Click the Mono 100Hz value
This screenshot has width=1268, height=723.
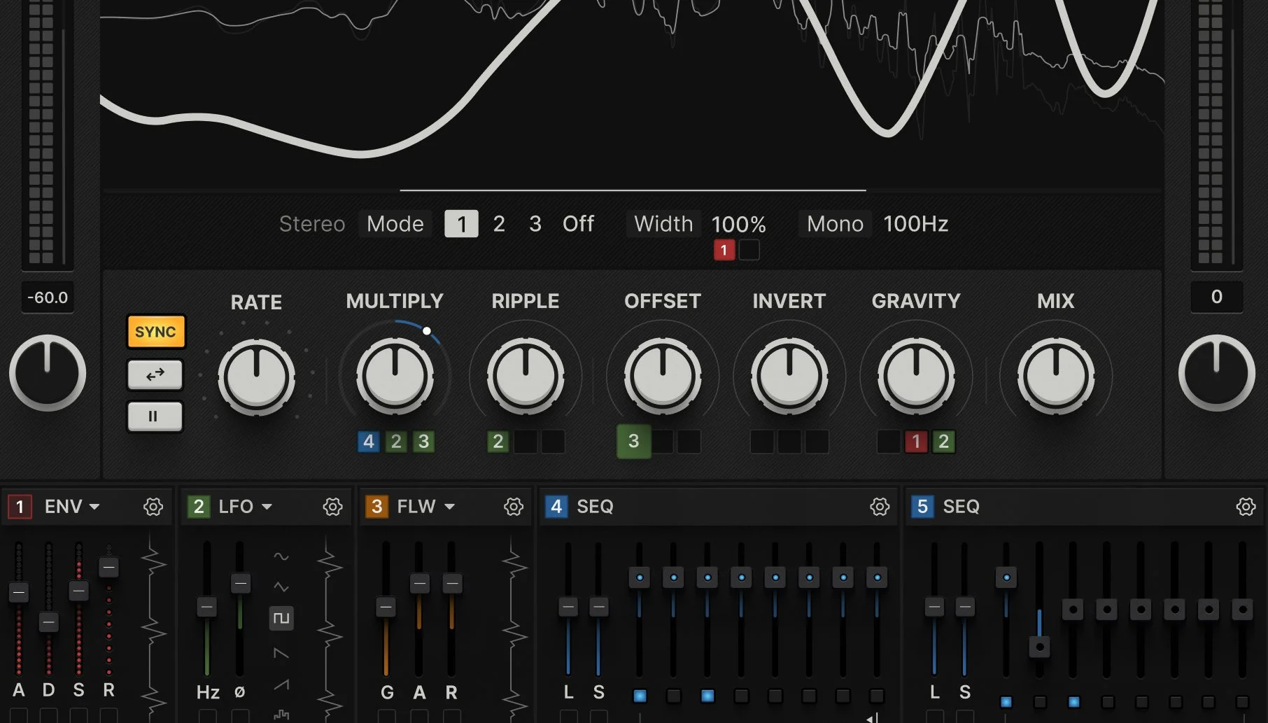coord(916,224)
